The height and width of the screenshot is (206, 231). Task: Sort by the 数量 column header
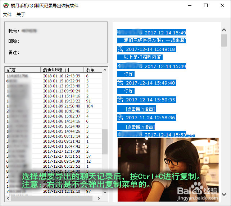[x=93, y=70]
